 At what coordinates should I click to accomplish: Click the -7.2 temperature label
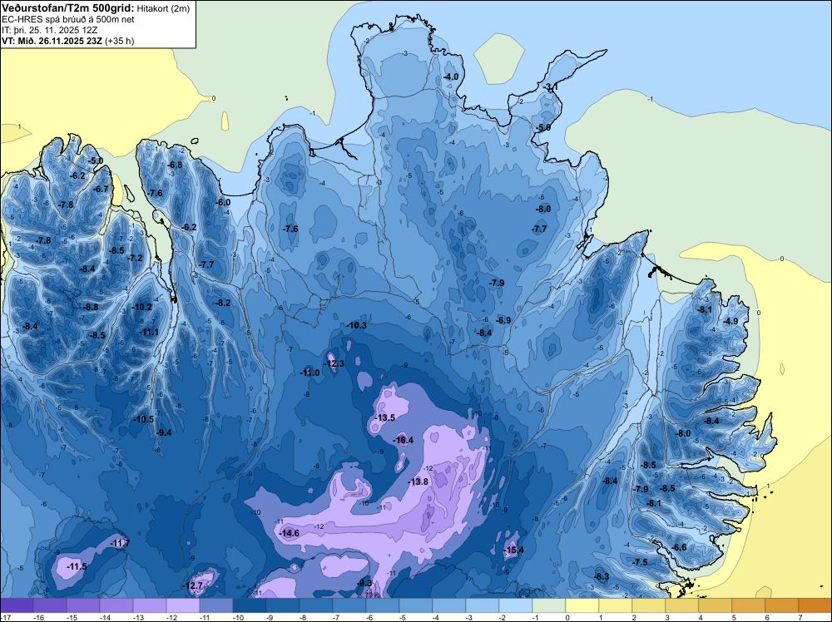[x=136, y=259]
